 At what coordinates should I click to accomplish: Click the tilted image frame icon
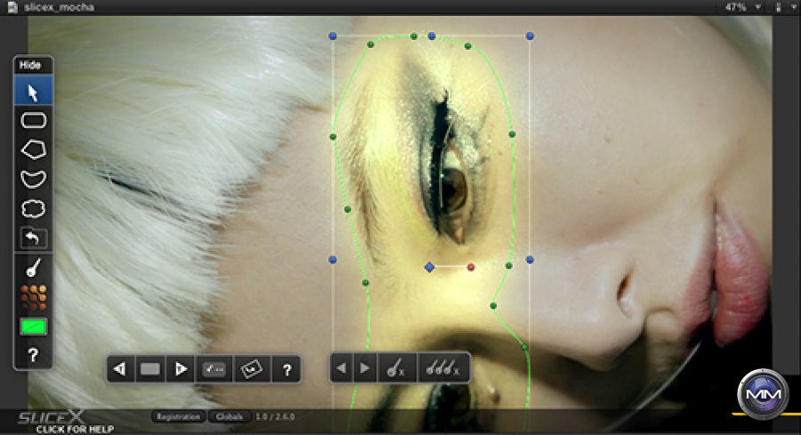click(x=251, y=369)
